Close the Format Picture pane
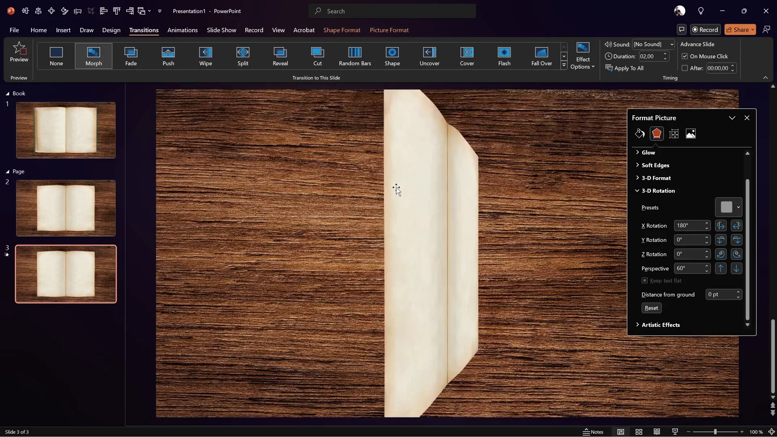777x437 pixels. point(747,118)
